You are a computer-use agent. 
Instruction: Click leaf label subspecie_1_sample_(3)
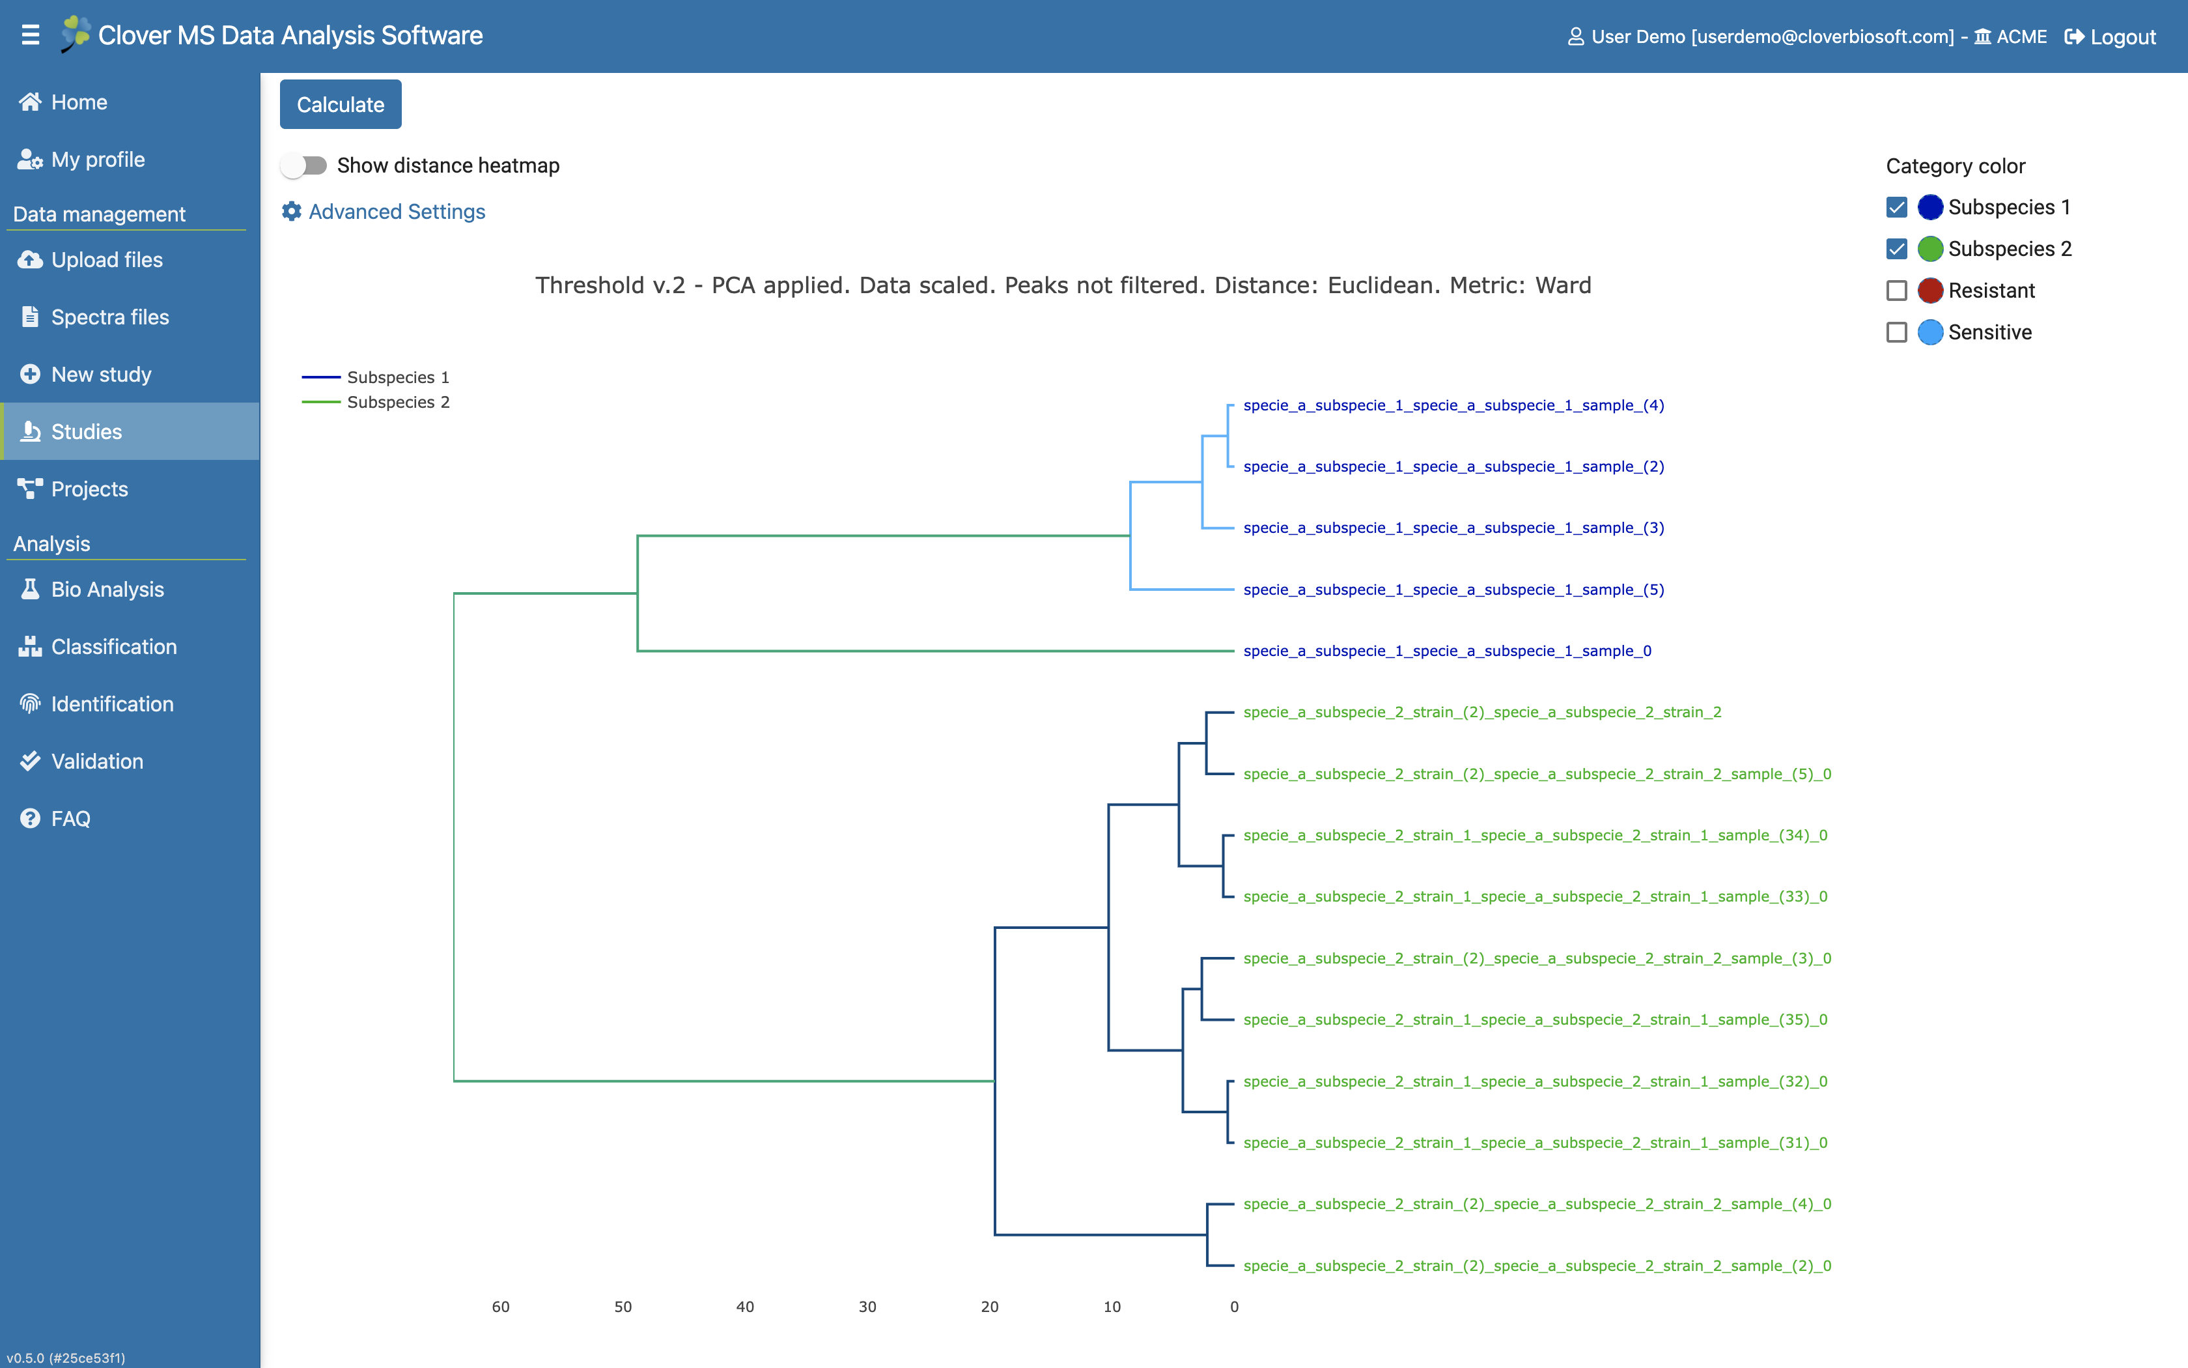tap(1454, 528)
